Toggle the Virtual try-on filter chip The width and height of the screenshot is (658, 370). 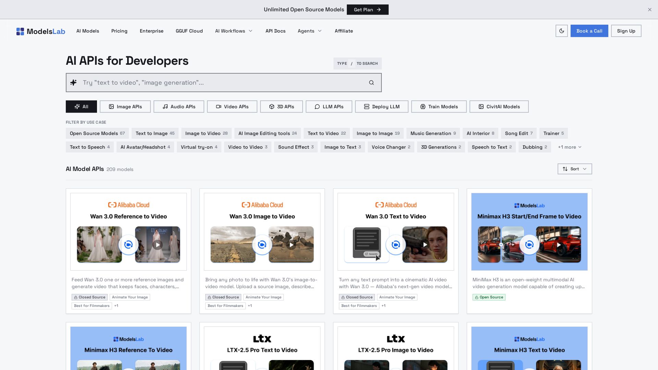point(199,147)
